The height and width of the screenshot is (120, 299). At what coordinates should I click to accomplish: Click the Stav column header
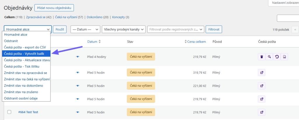[130, 42]
